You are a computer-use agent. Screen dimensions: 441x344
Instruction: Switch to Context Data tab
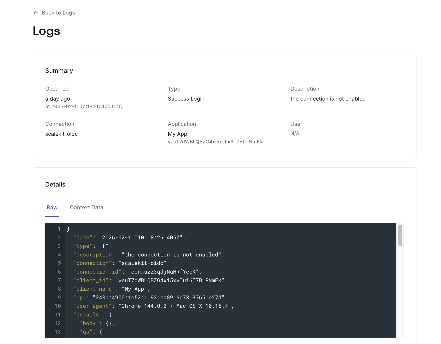pyautogui.click(x=86, y=207)
